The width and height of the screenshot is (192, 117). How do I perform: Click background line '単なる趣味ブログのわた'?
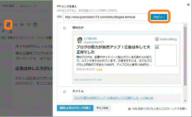pyautogui.click(x=34, y=53)
